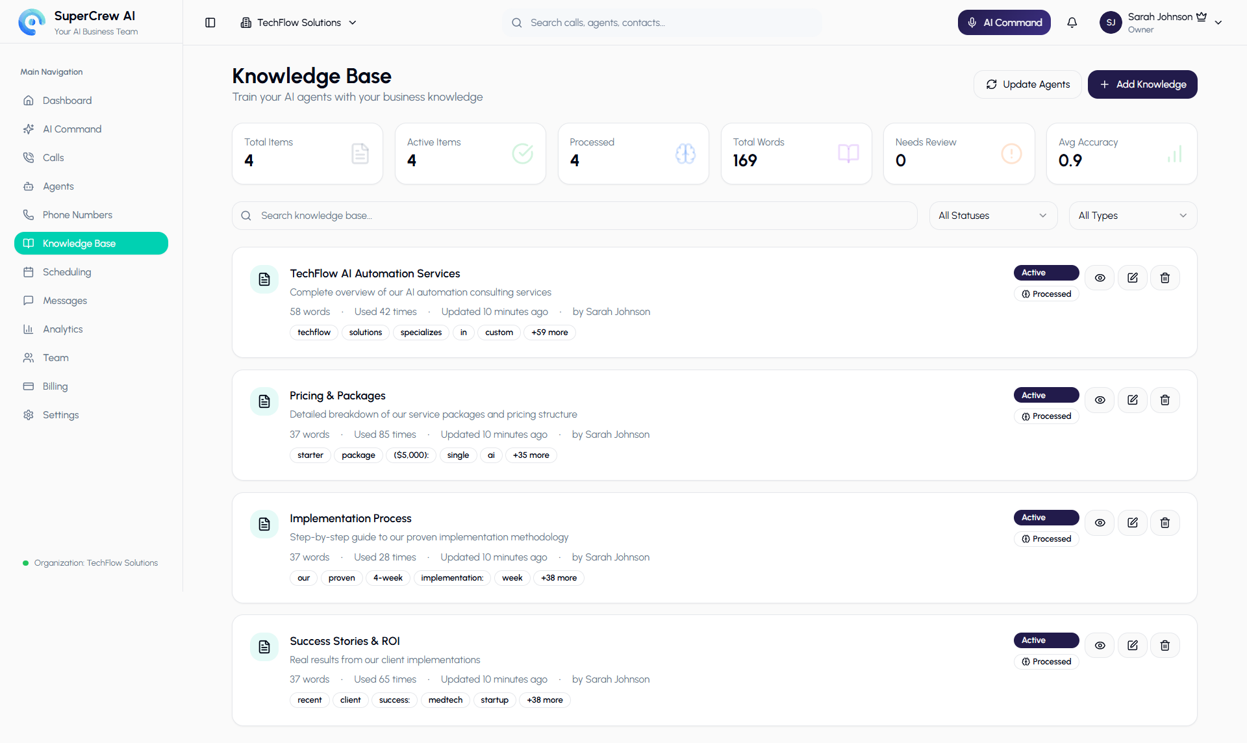Screen dimensions: 1247x743
Task: Click the Total Items document icon
Action: [360, 153]
